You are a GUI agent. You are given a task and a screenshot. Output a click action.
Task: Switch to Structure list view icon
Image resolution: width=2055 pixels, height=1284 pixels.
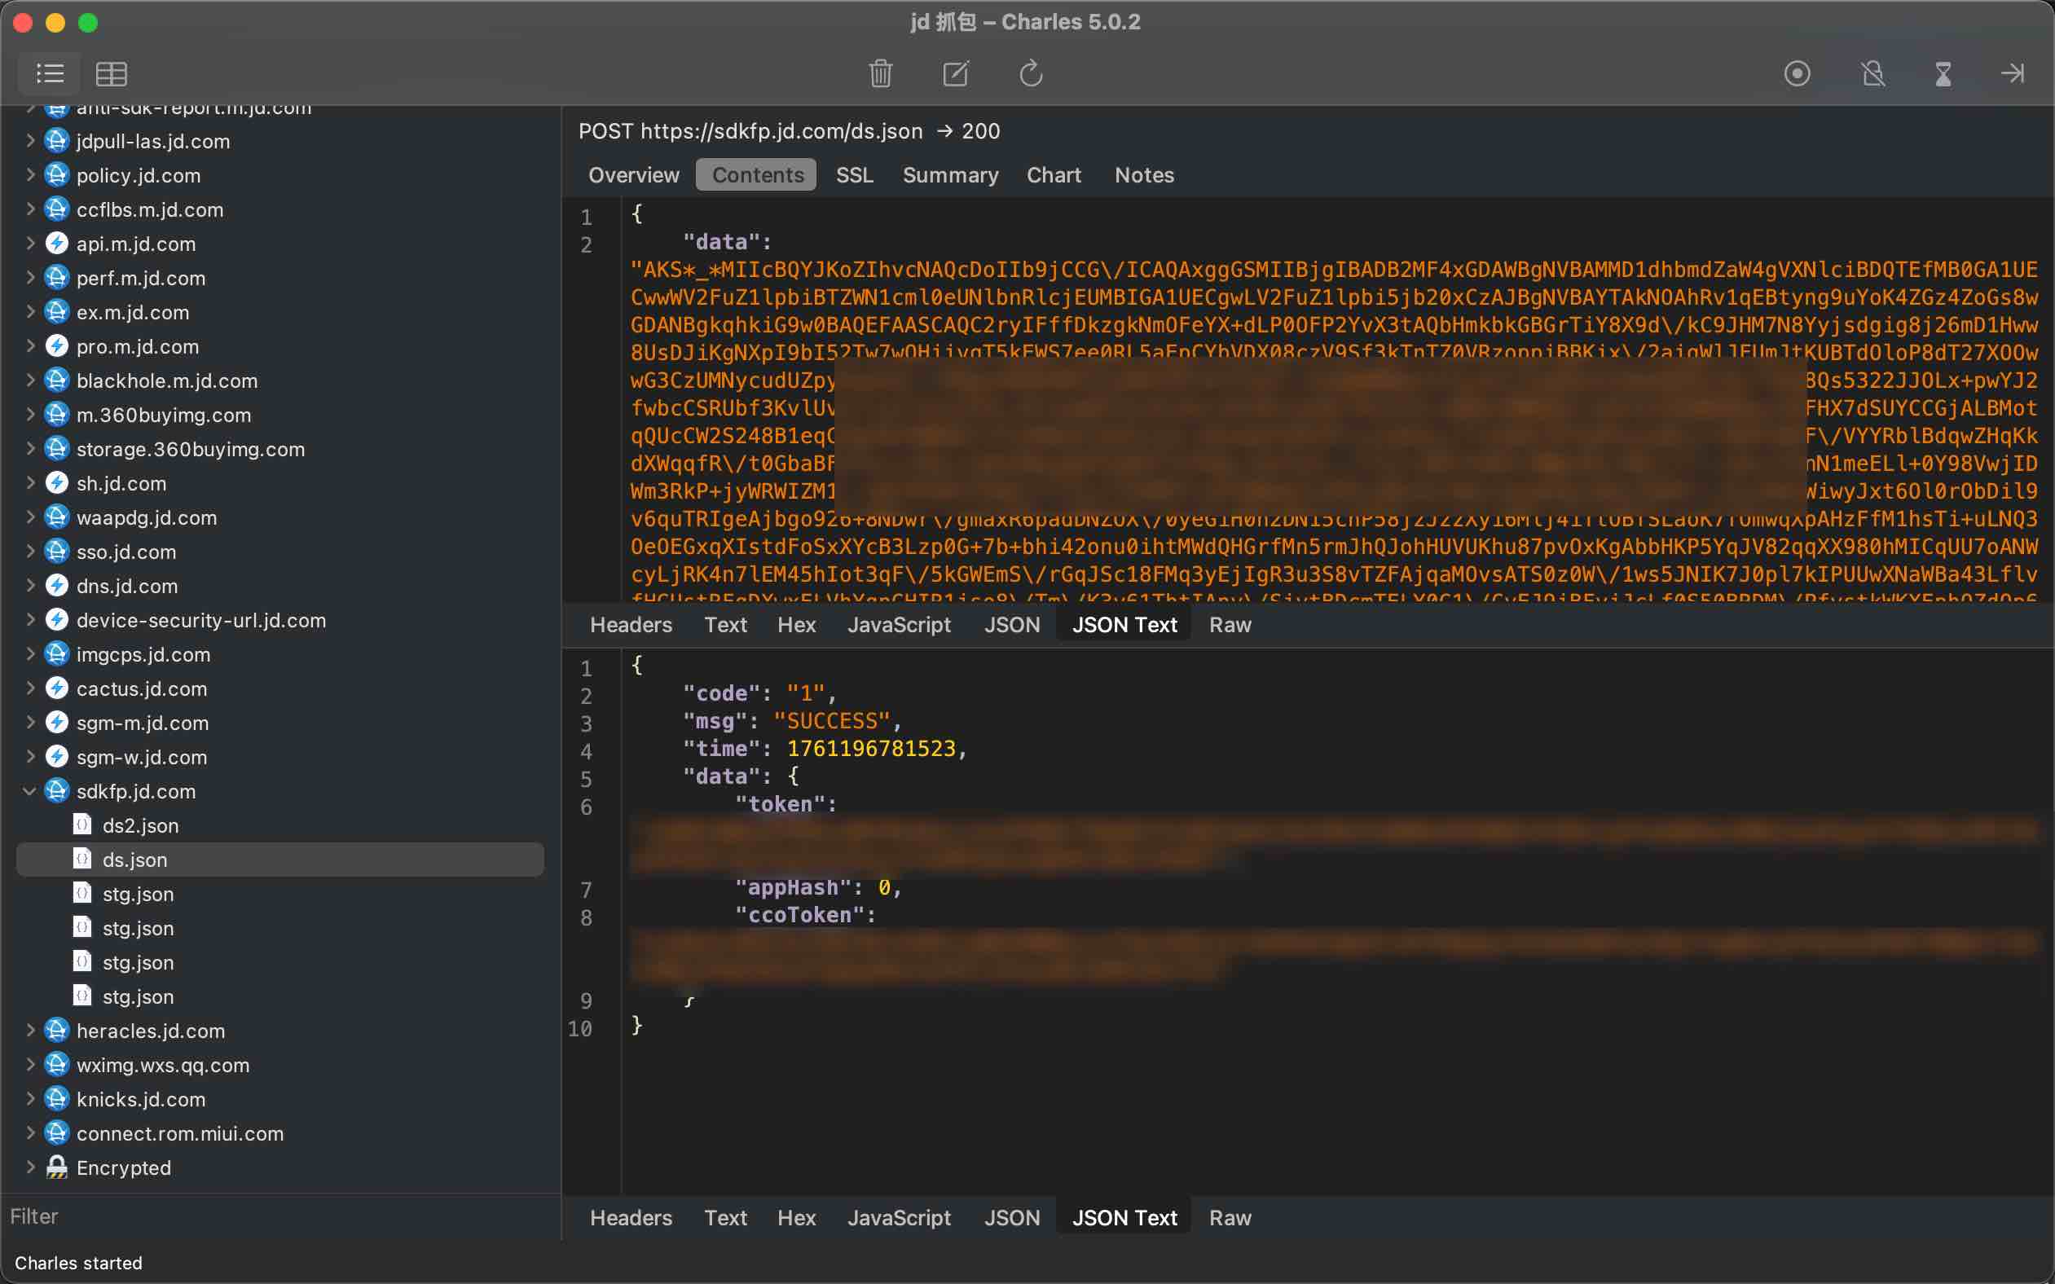coord(50,74)
